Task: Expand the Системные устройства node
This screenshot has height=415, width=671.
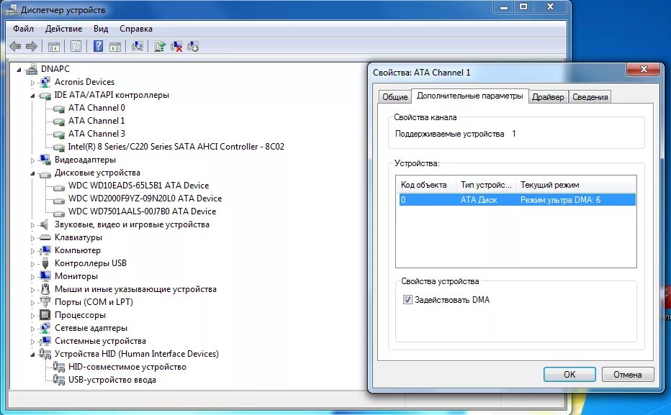Action: (32, 342)
